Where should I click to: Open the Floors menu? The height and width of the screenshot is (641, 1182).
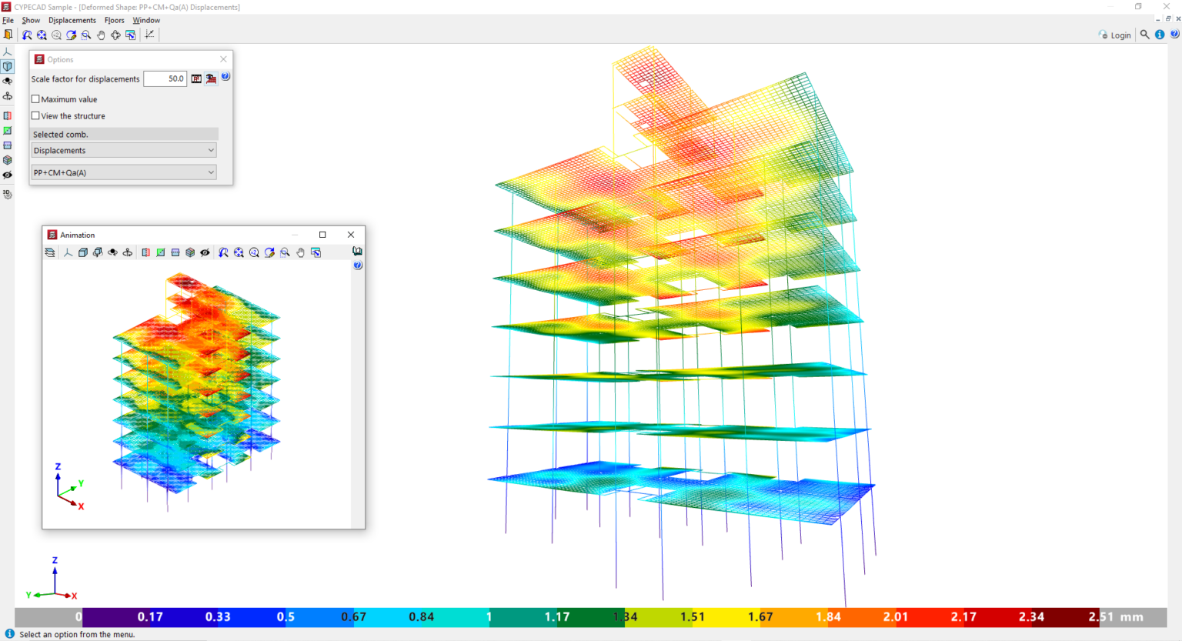click(115, 20)
